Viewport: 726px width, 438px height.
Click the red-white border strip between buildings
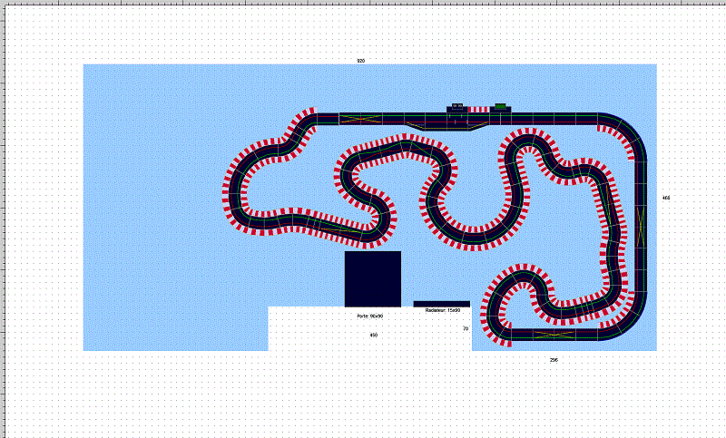[477, 109]
